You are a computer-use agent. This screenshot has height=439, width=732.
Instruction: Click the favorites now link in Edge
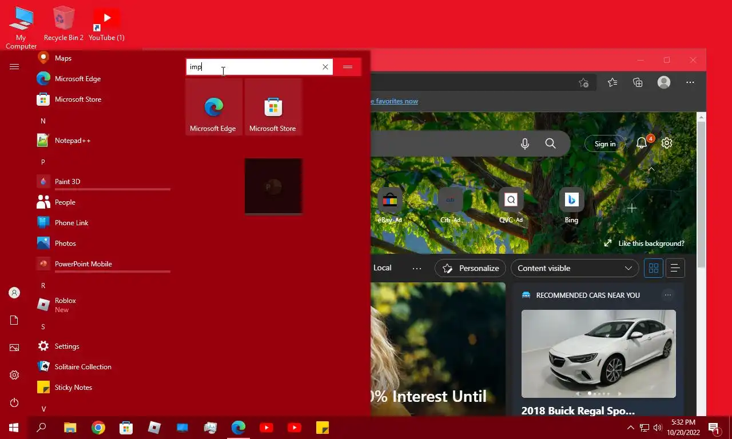point(395,101)
